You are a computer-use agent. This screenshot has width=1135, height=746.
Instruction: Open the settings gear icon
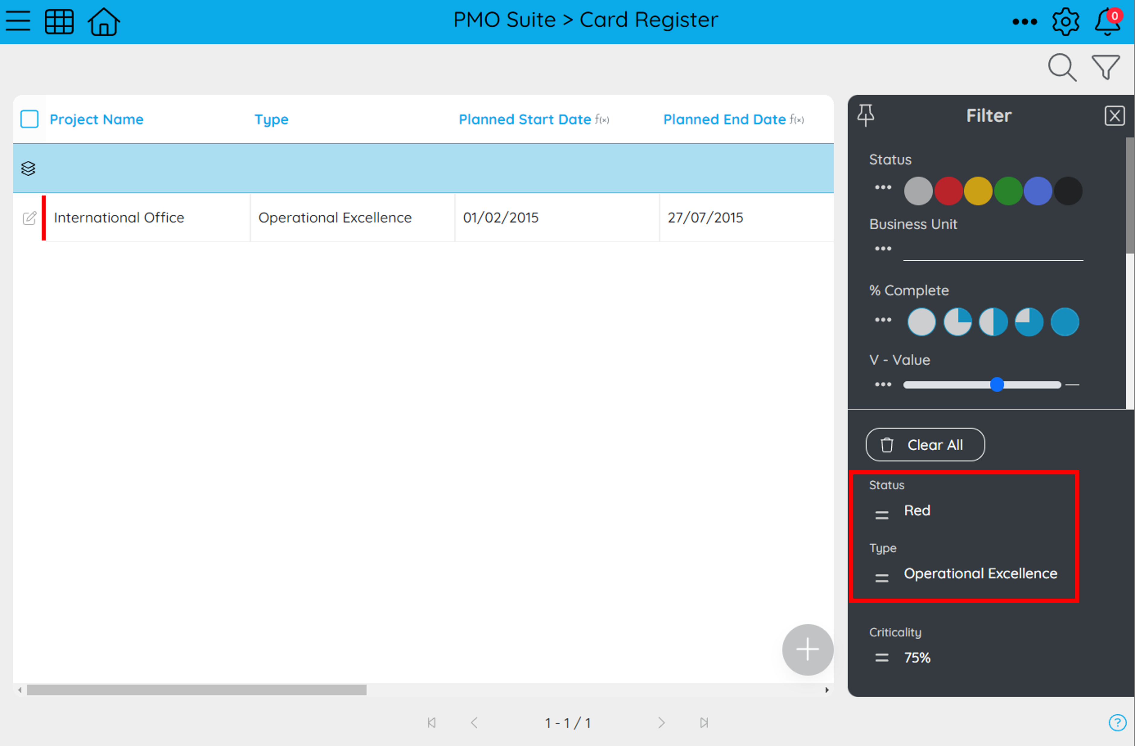coord(1065,21)
